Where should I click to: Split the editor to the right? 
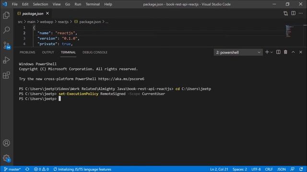click(293, 13)
